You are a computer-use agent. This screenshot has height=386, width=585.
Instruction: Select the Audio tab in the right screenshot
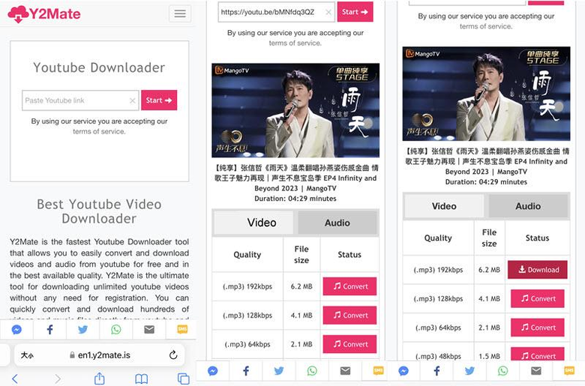tap(528, 206)
